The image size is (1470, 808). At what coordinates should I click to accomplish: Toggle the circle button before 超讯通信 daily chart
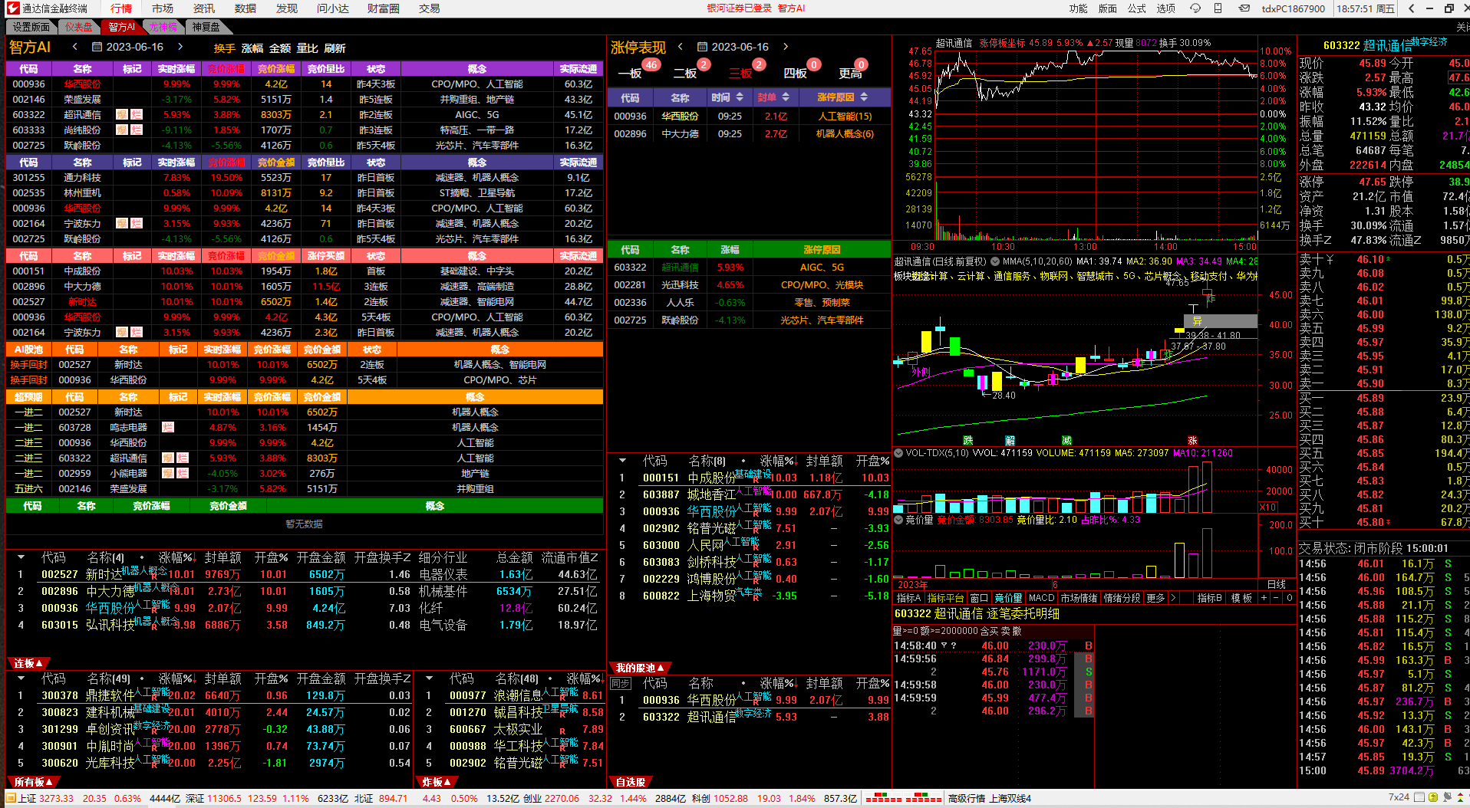[995, 261]
